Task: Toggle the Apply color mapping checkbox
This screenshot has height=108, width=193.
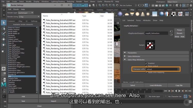Action: 146,72
